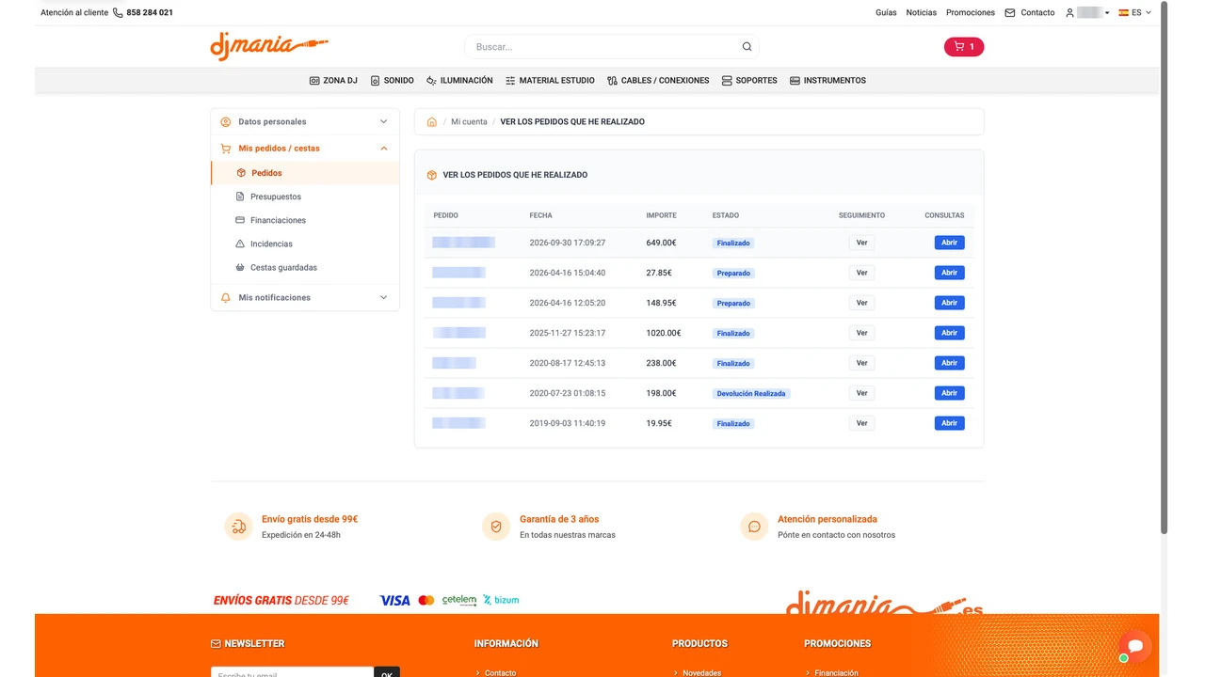The height and width of the screenshot is (677, 1205).
Task: Open the chat bubble widget
Action: (x=1135, y=646)
